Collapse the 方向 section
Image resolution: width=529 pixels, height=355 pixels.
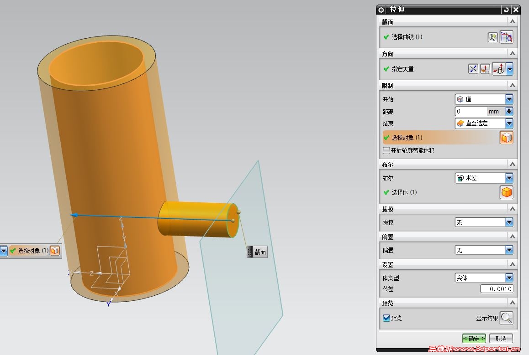(513, 53)
